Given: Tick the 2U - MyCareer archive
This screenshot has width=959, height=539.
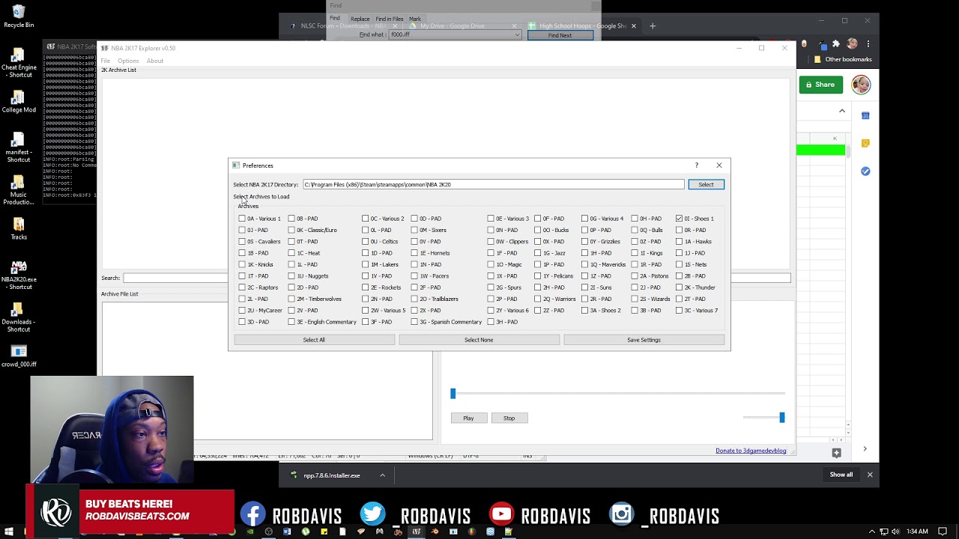Looking at the screenshot, I should coord(242,310).
